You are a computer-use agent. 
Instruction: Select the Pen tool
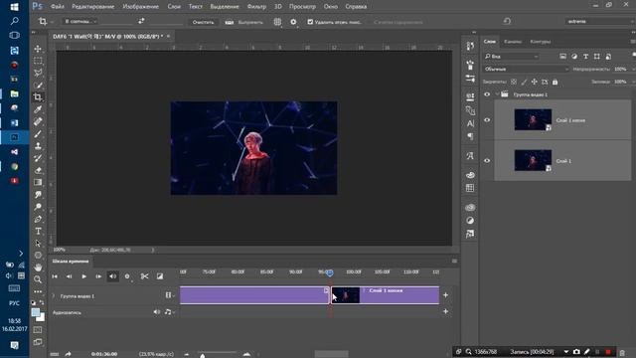tap(38, 219)
